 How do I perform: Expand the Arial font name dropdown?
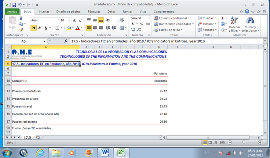58,20
